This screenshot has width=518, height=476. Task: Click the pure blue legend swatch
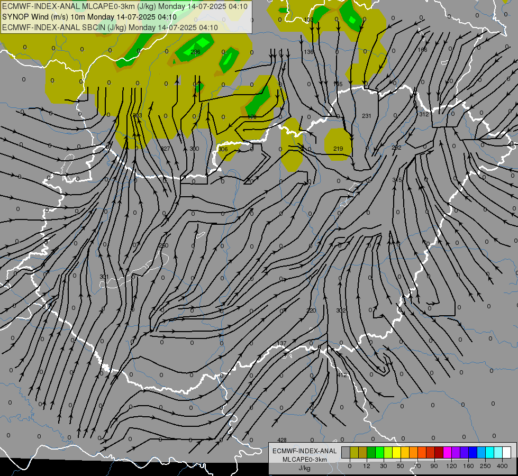472,452
